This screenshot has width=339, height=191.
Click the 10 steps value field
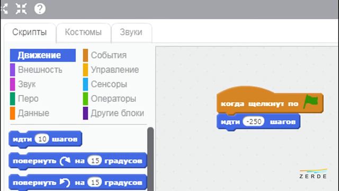click(x=42, y=139)
